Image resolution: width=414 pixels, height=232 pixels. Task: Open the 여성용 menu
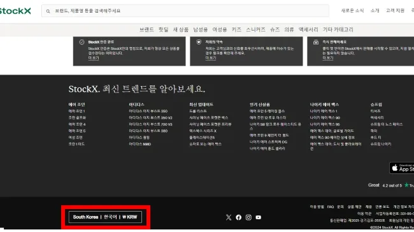pyautogui.click(x=220, y=29)
